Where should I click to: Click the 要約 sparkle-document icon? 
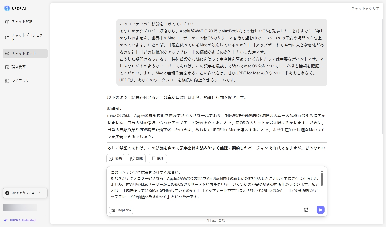tap(111, 159)
